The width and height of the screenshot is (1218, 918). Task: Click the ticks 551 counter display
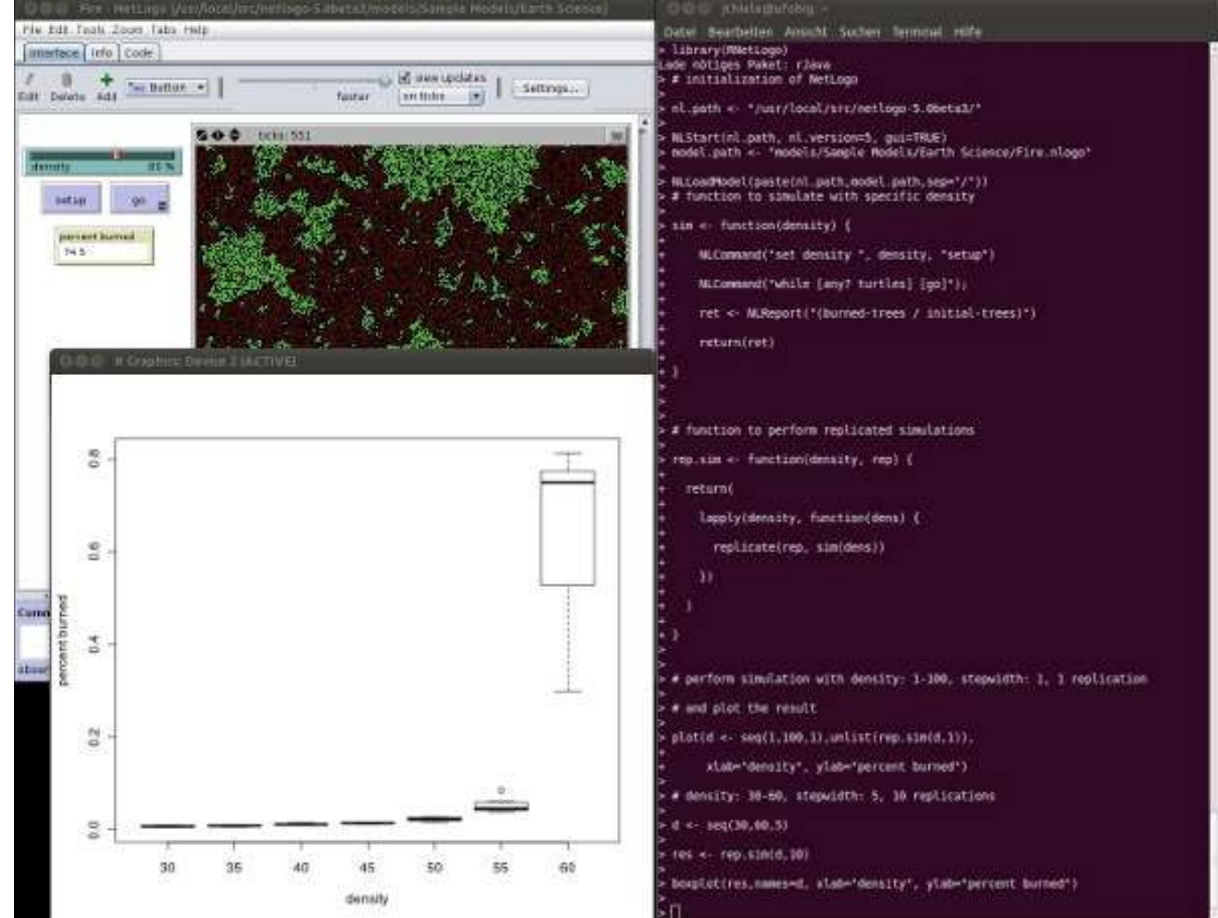(x=279, y=134)
